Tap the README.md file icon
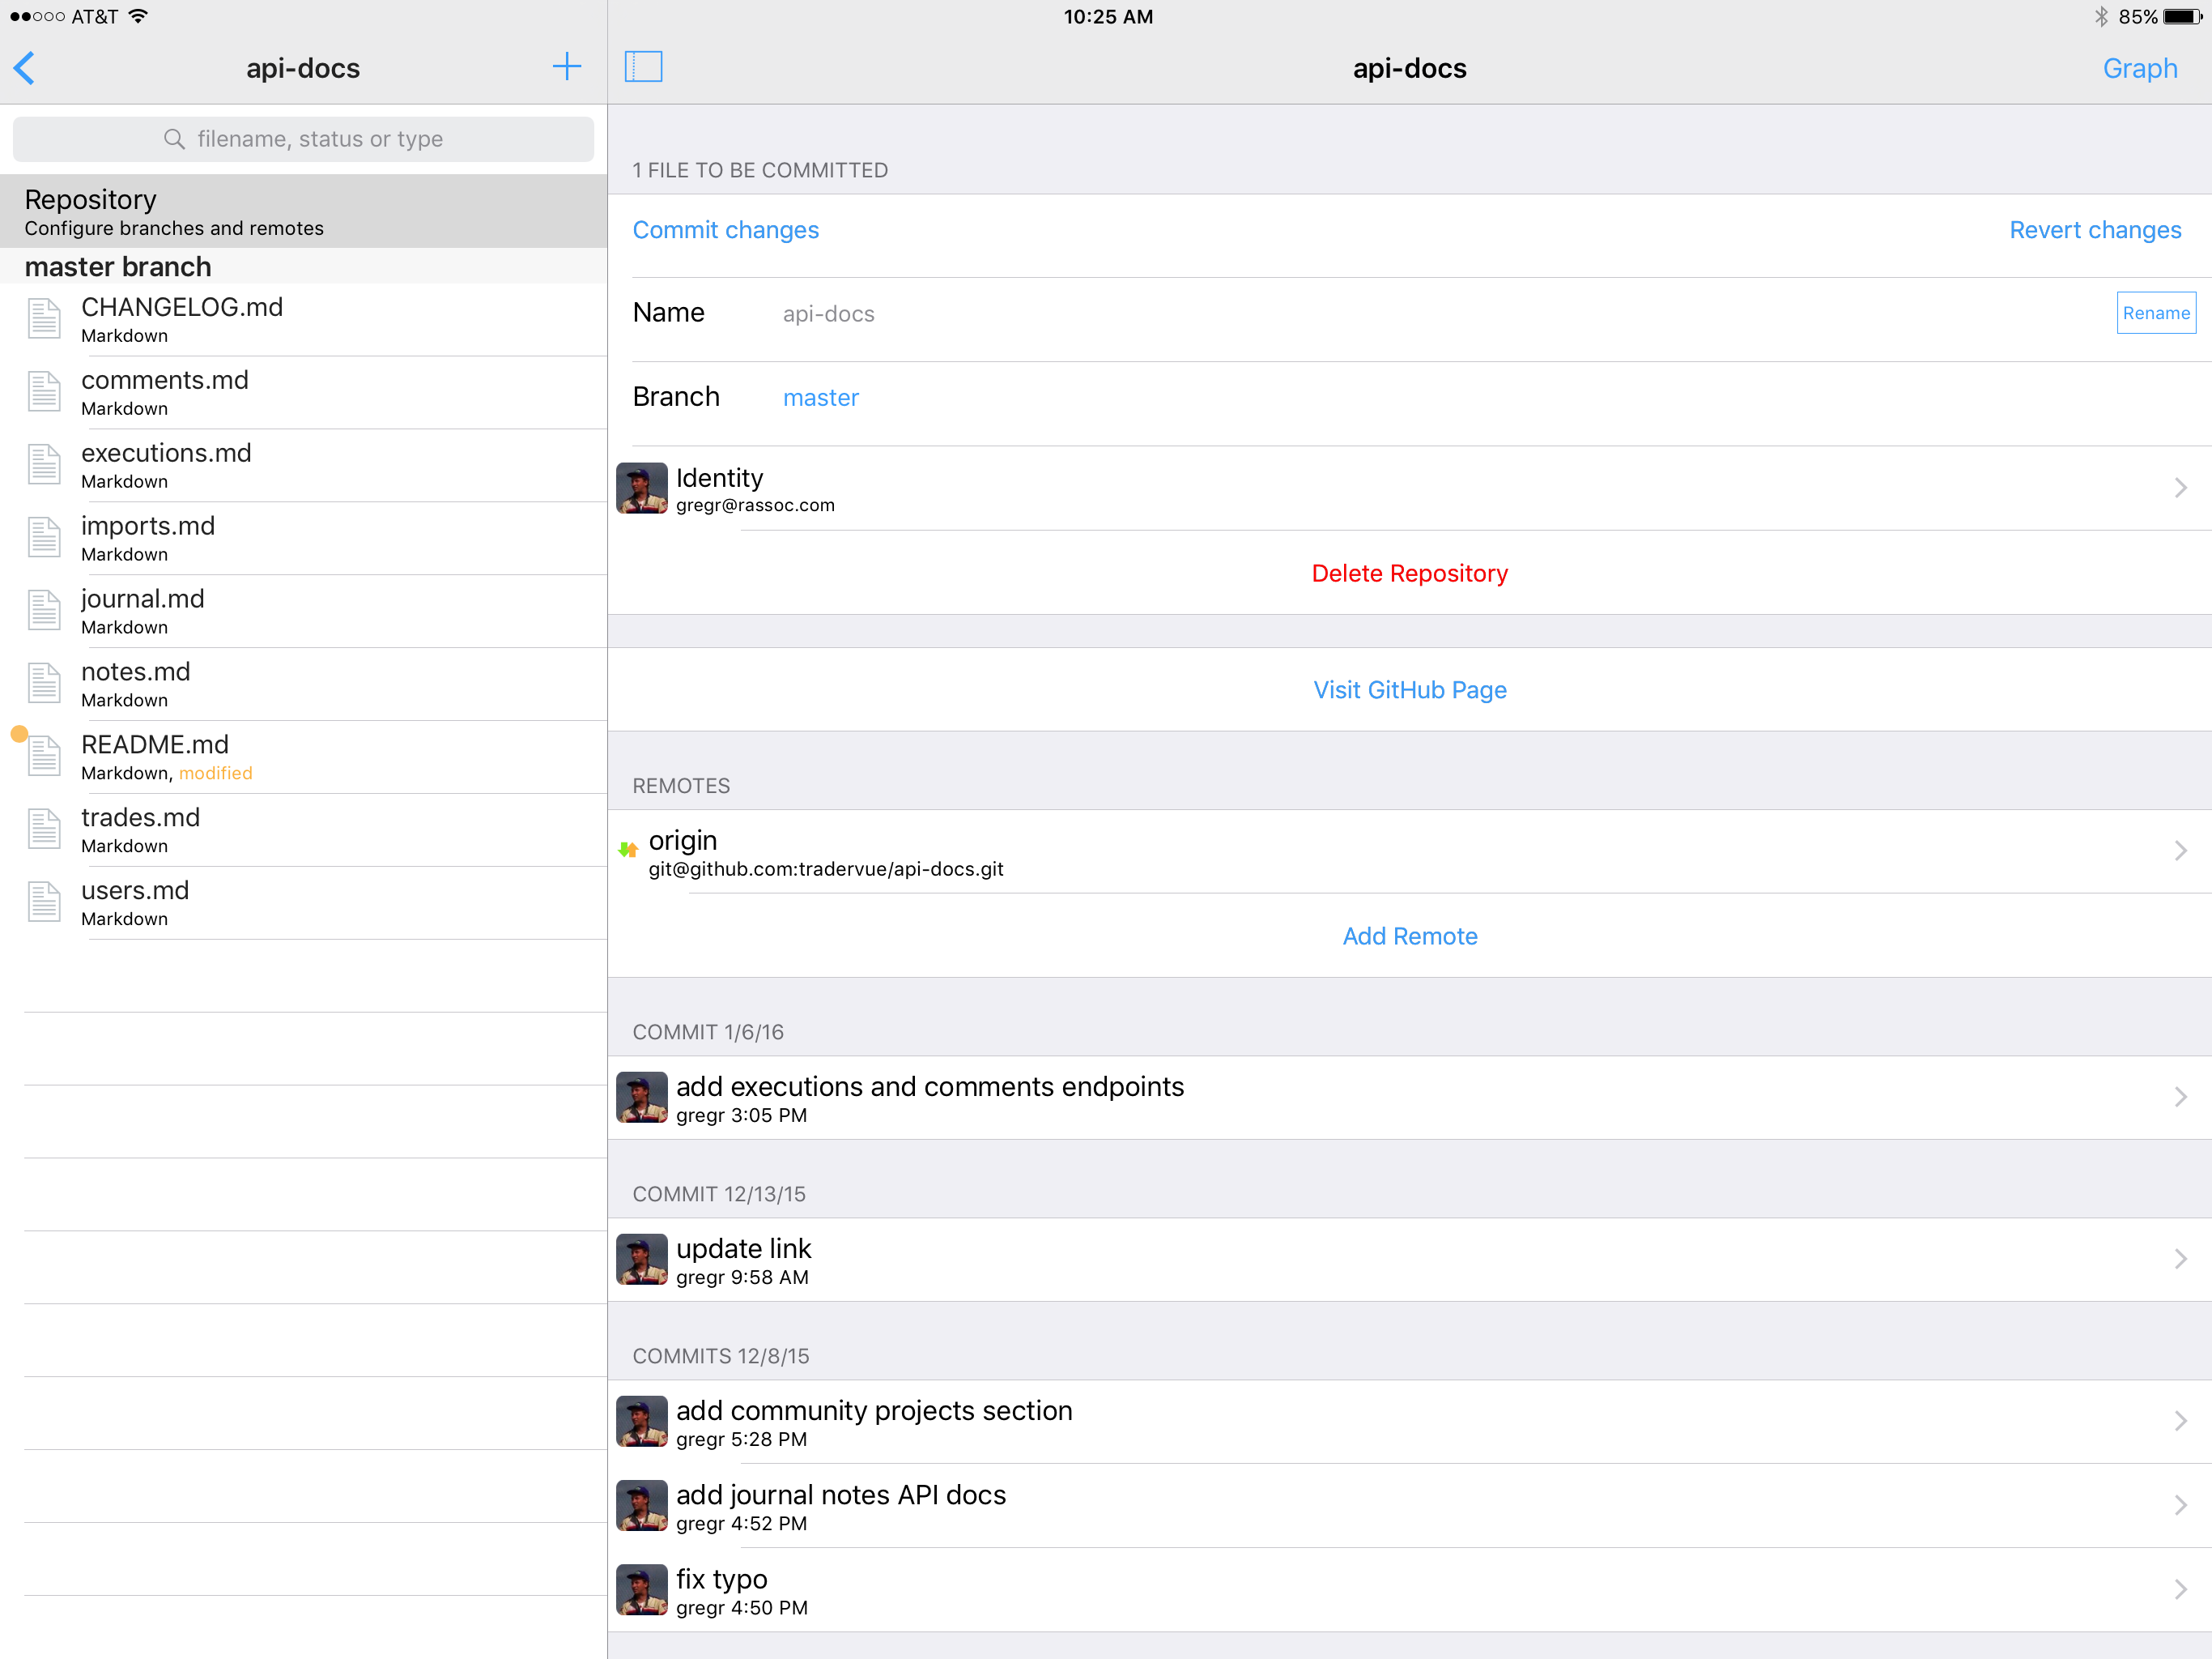Image resolution: width=2212 pixels, height=1659 pixels. coord(44,756)
